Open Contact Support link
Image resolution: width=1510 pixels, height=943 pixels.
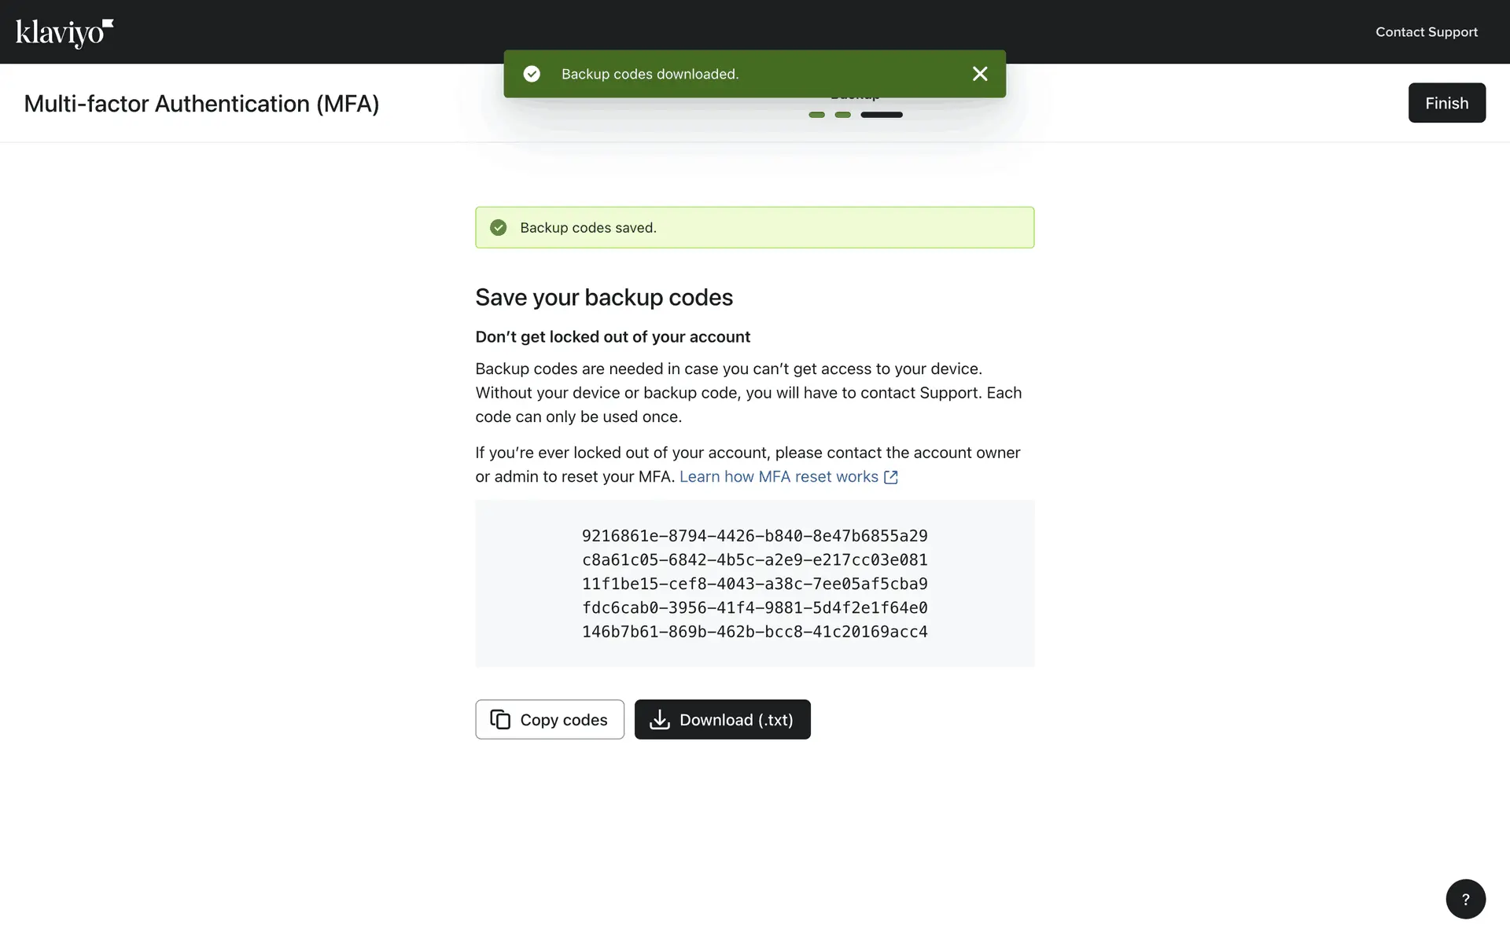click(1426, 32)
